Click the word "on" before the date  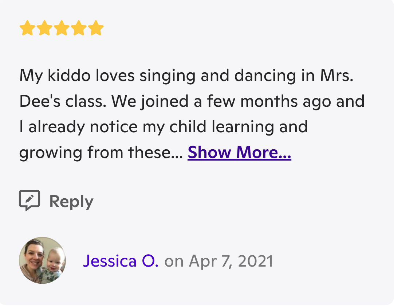click(174, 261)
